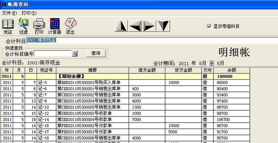Click balance value 91700
The height and width of the screenshot is (143, 278).
point(222,132)
